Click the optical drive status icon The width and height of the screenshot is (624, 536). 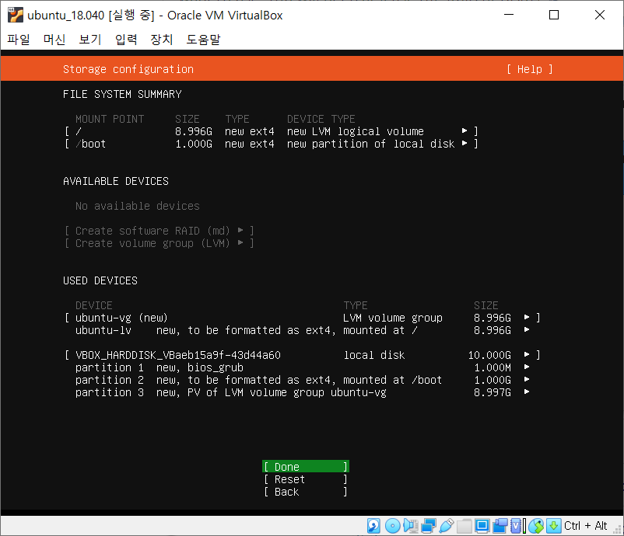pos(392,526)
